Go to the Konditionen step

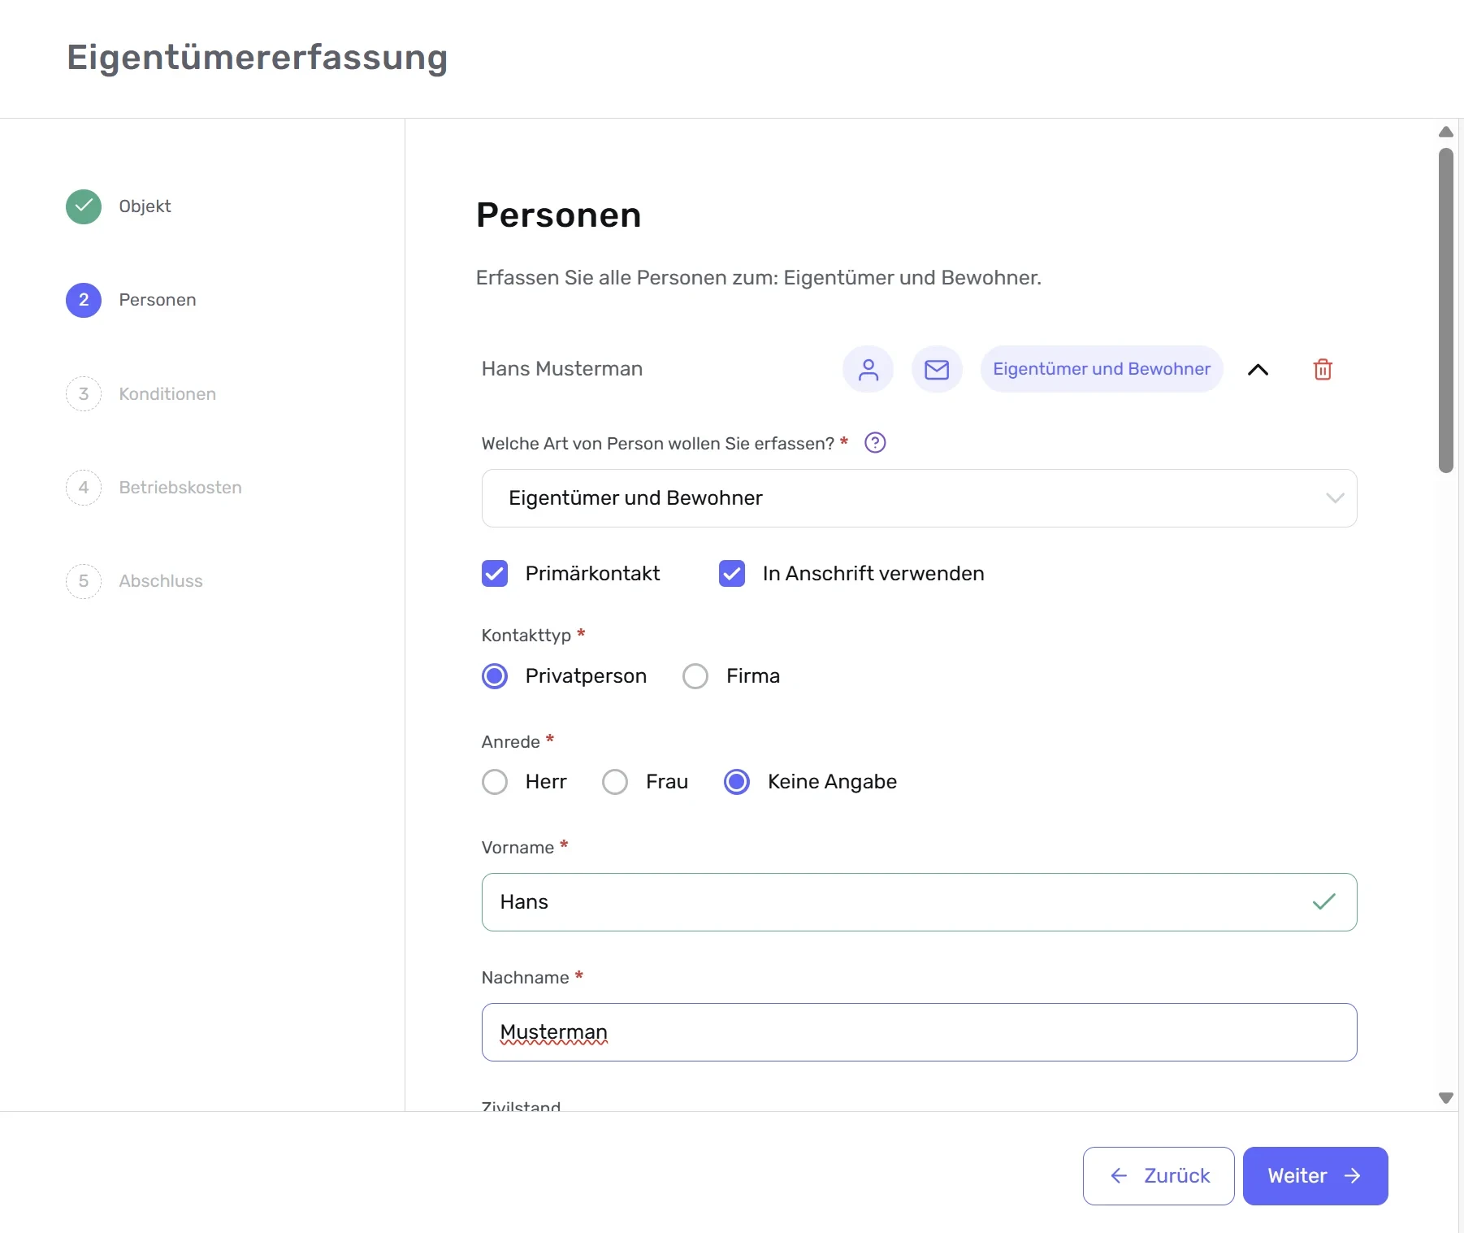pyautogui.click(x=141, y=394)
